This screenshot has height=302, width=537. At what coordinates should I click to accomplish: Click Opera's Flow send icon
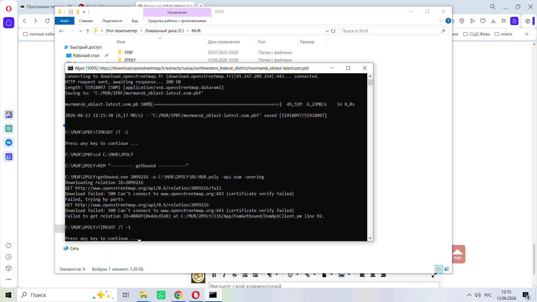tap(472, 21)
